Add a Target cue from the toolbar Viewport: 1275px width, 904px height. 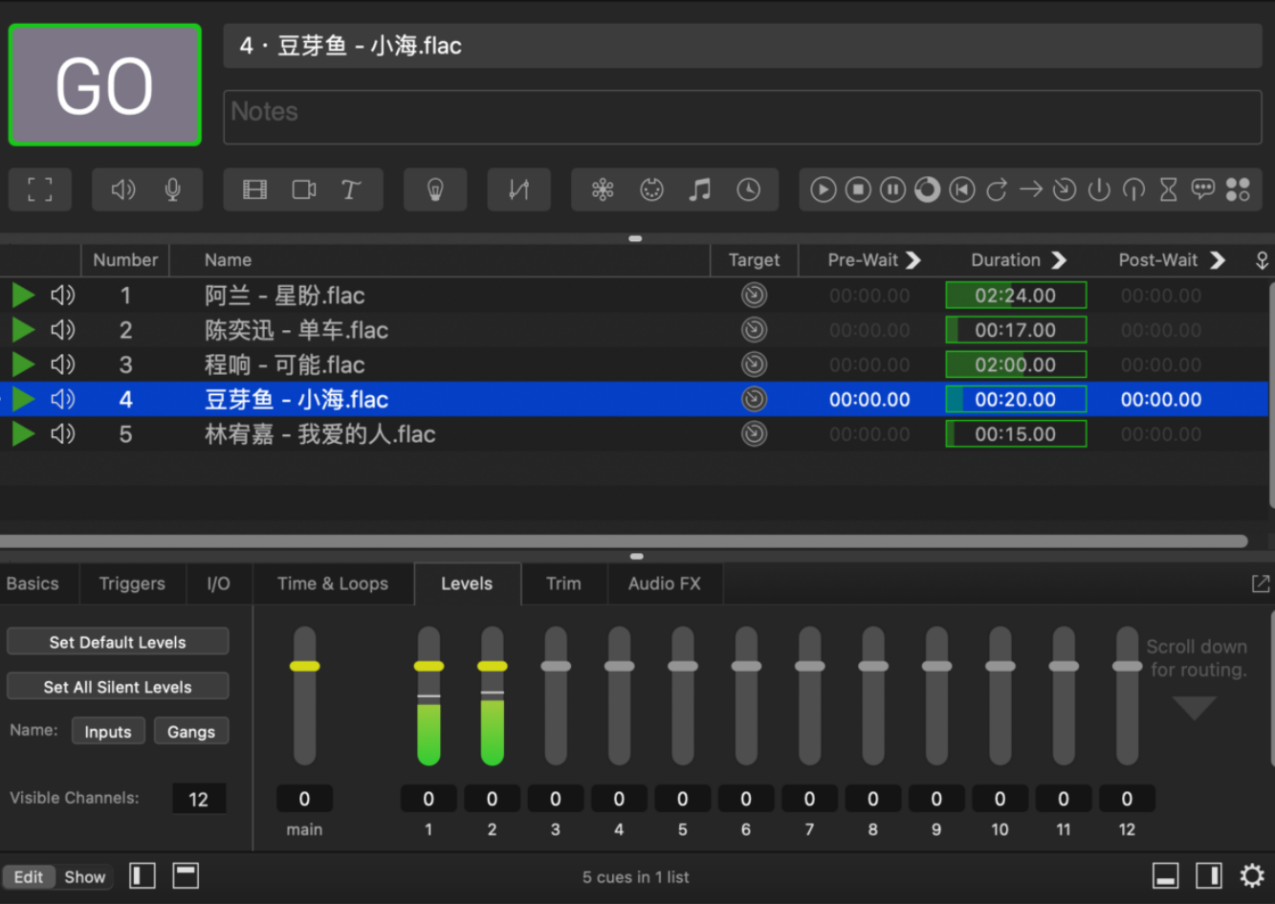tap(1065, 189)
